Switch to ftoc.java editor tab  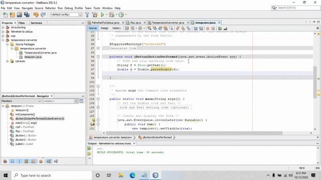point(135,22)
